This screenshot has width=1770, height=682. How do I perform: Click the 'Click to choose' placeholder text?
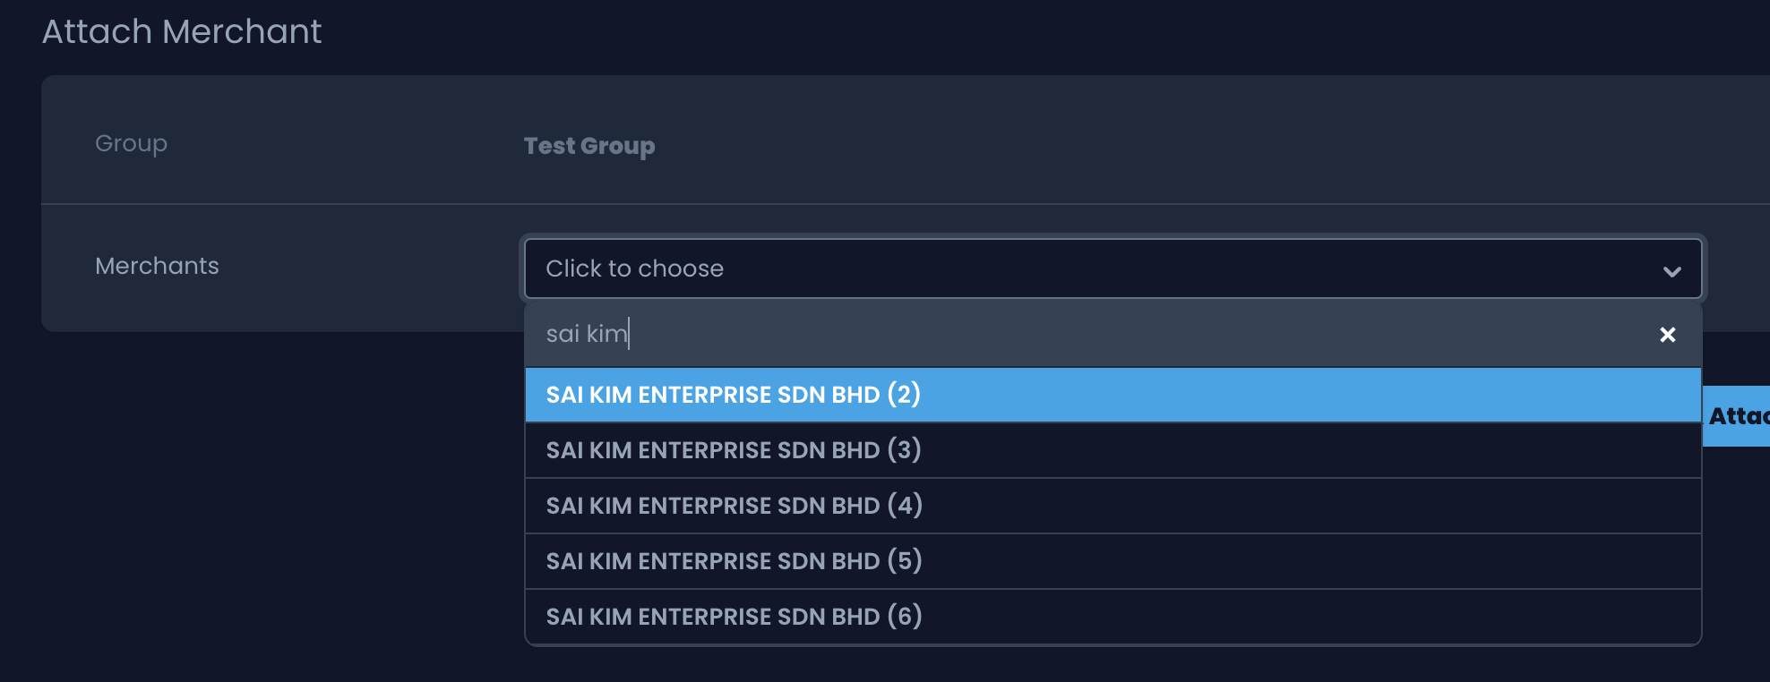[x=634, y=269]
